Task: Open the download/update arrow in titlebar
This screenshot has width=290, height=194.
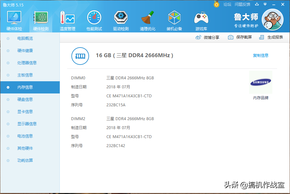Action: click(256, 4)
